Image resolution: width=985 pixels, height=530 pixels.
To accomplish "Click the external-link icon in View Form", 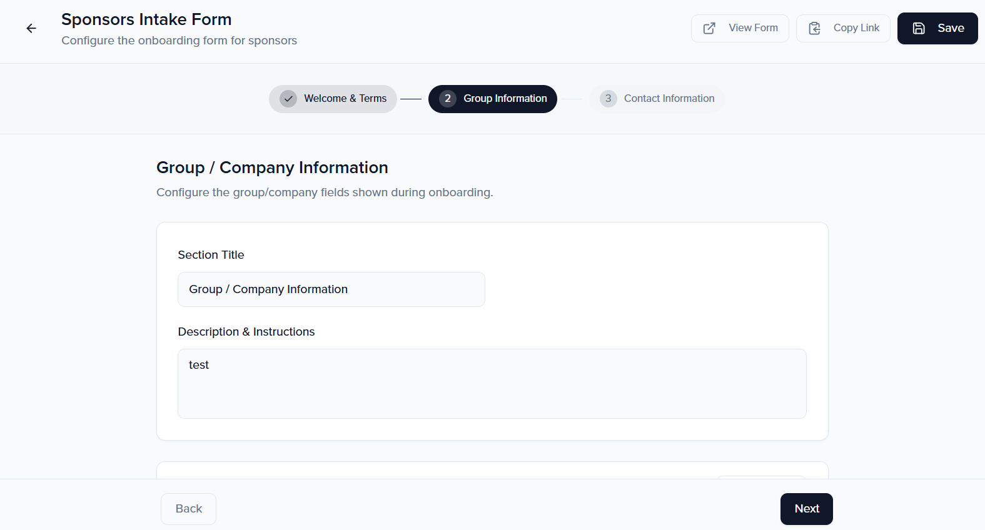I will tap(709, 28).
